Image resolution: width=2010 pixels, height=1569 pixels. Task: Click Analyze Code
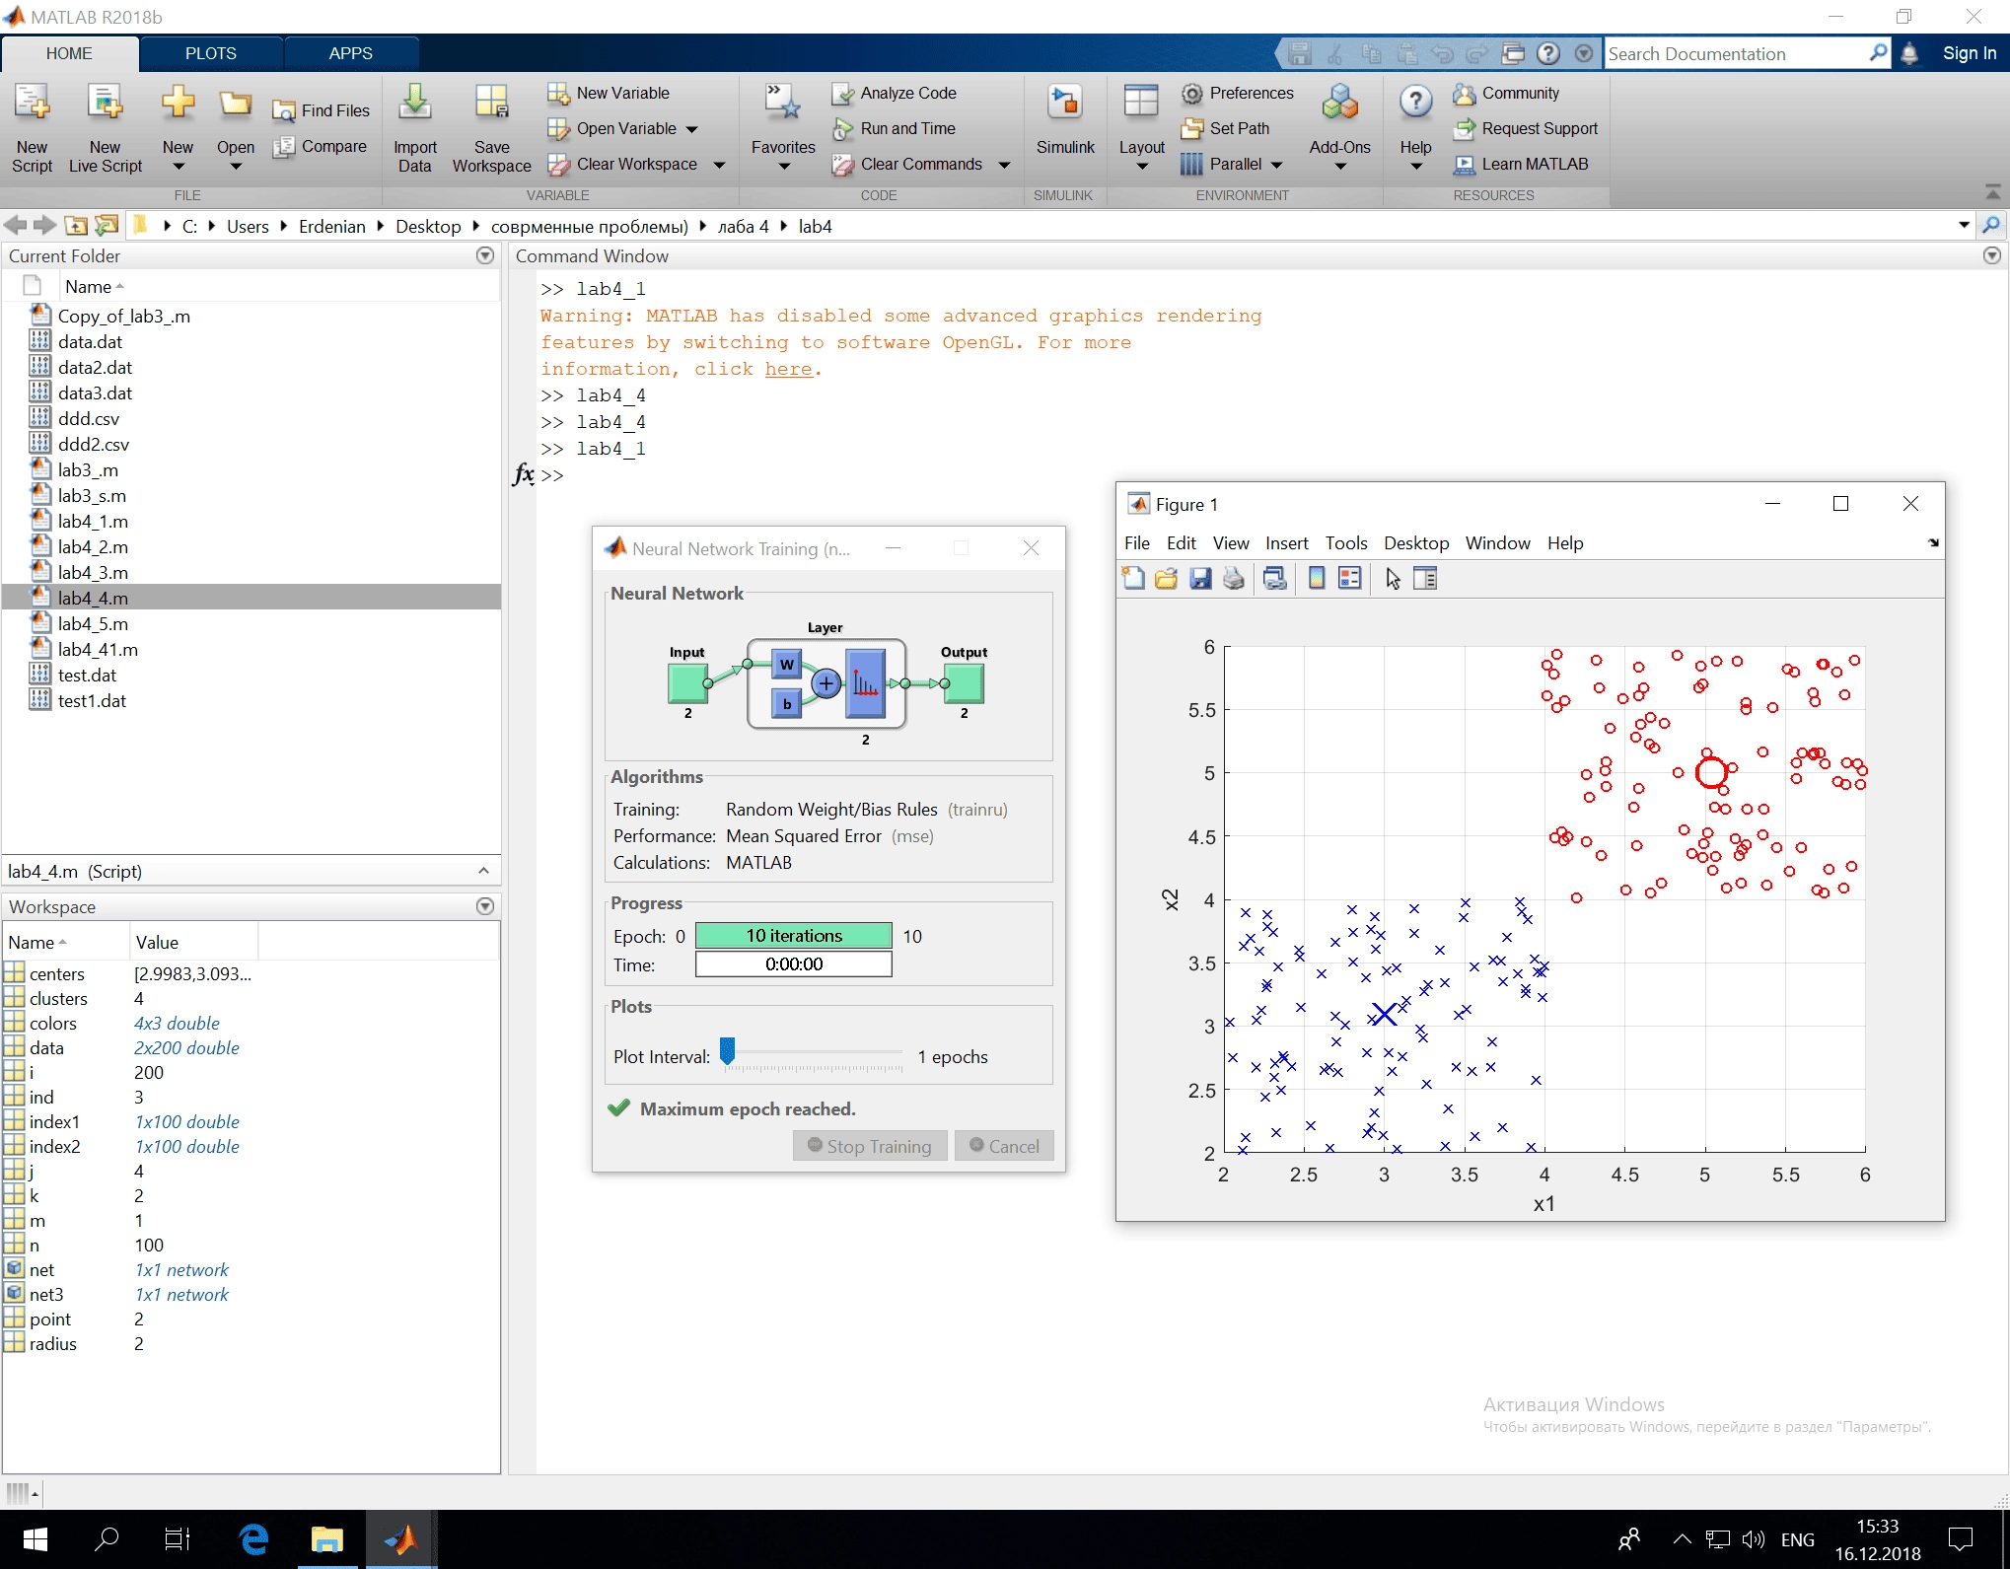(x=895, y=93)
